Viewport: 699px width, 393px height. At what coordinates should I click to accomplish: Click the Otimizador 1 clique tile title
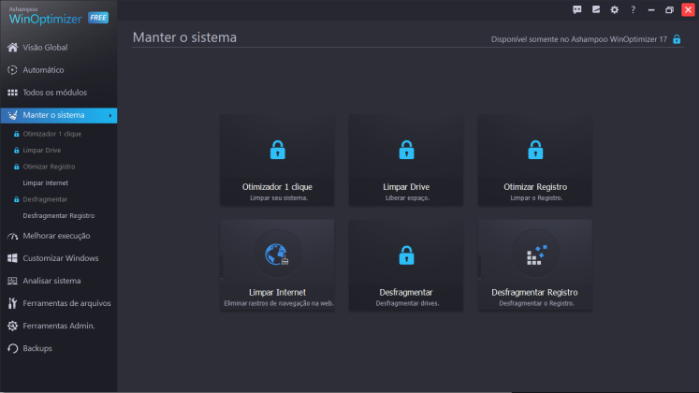click(277, 187)
